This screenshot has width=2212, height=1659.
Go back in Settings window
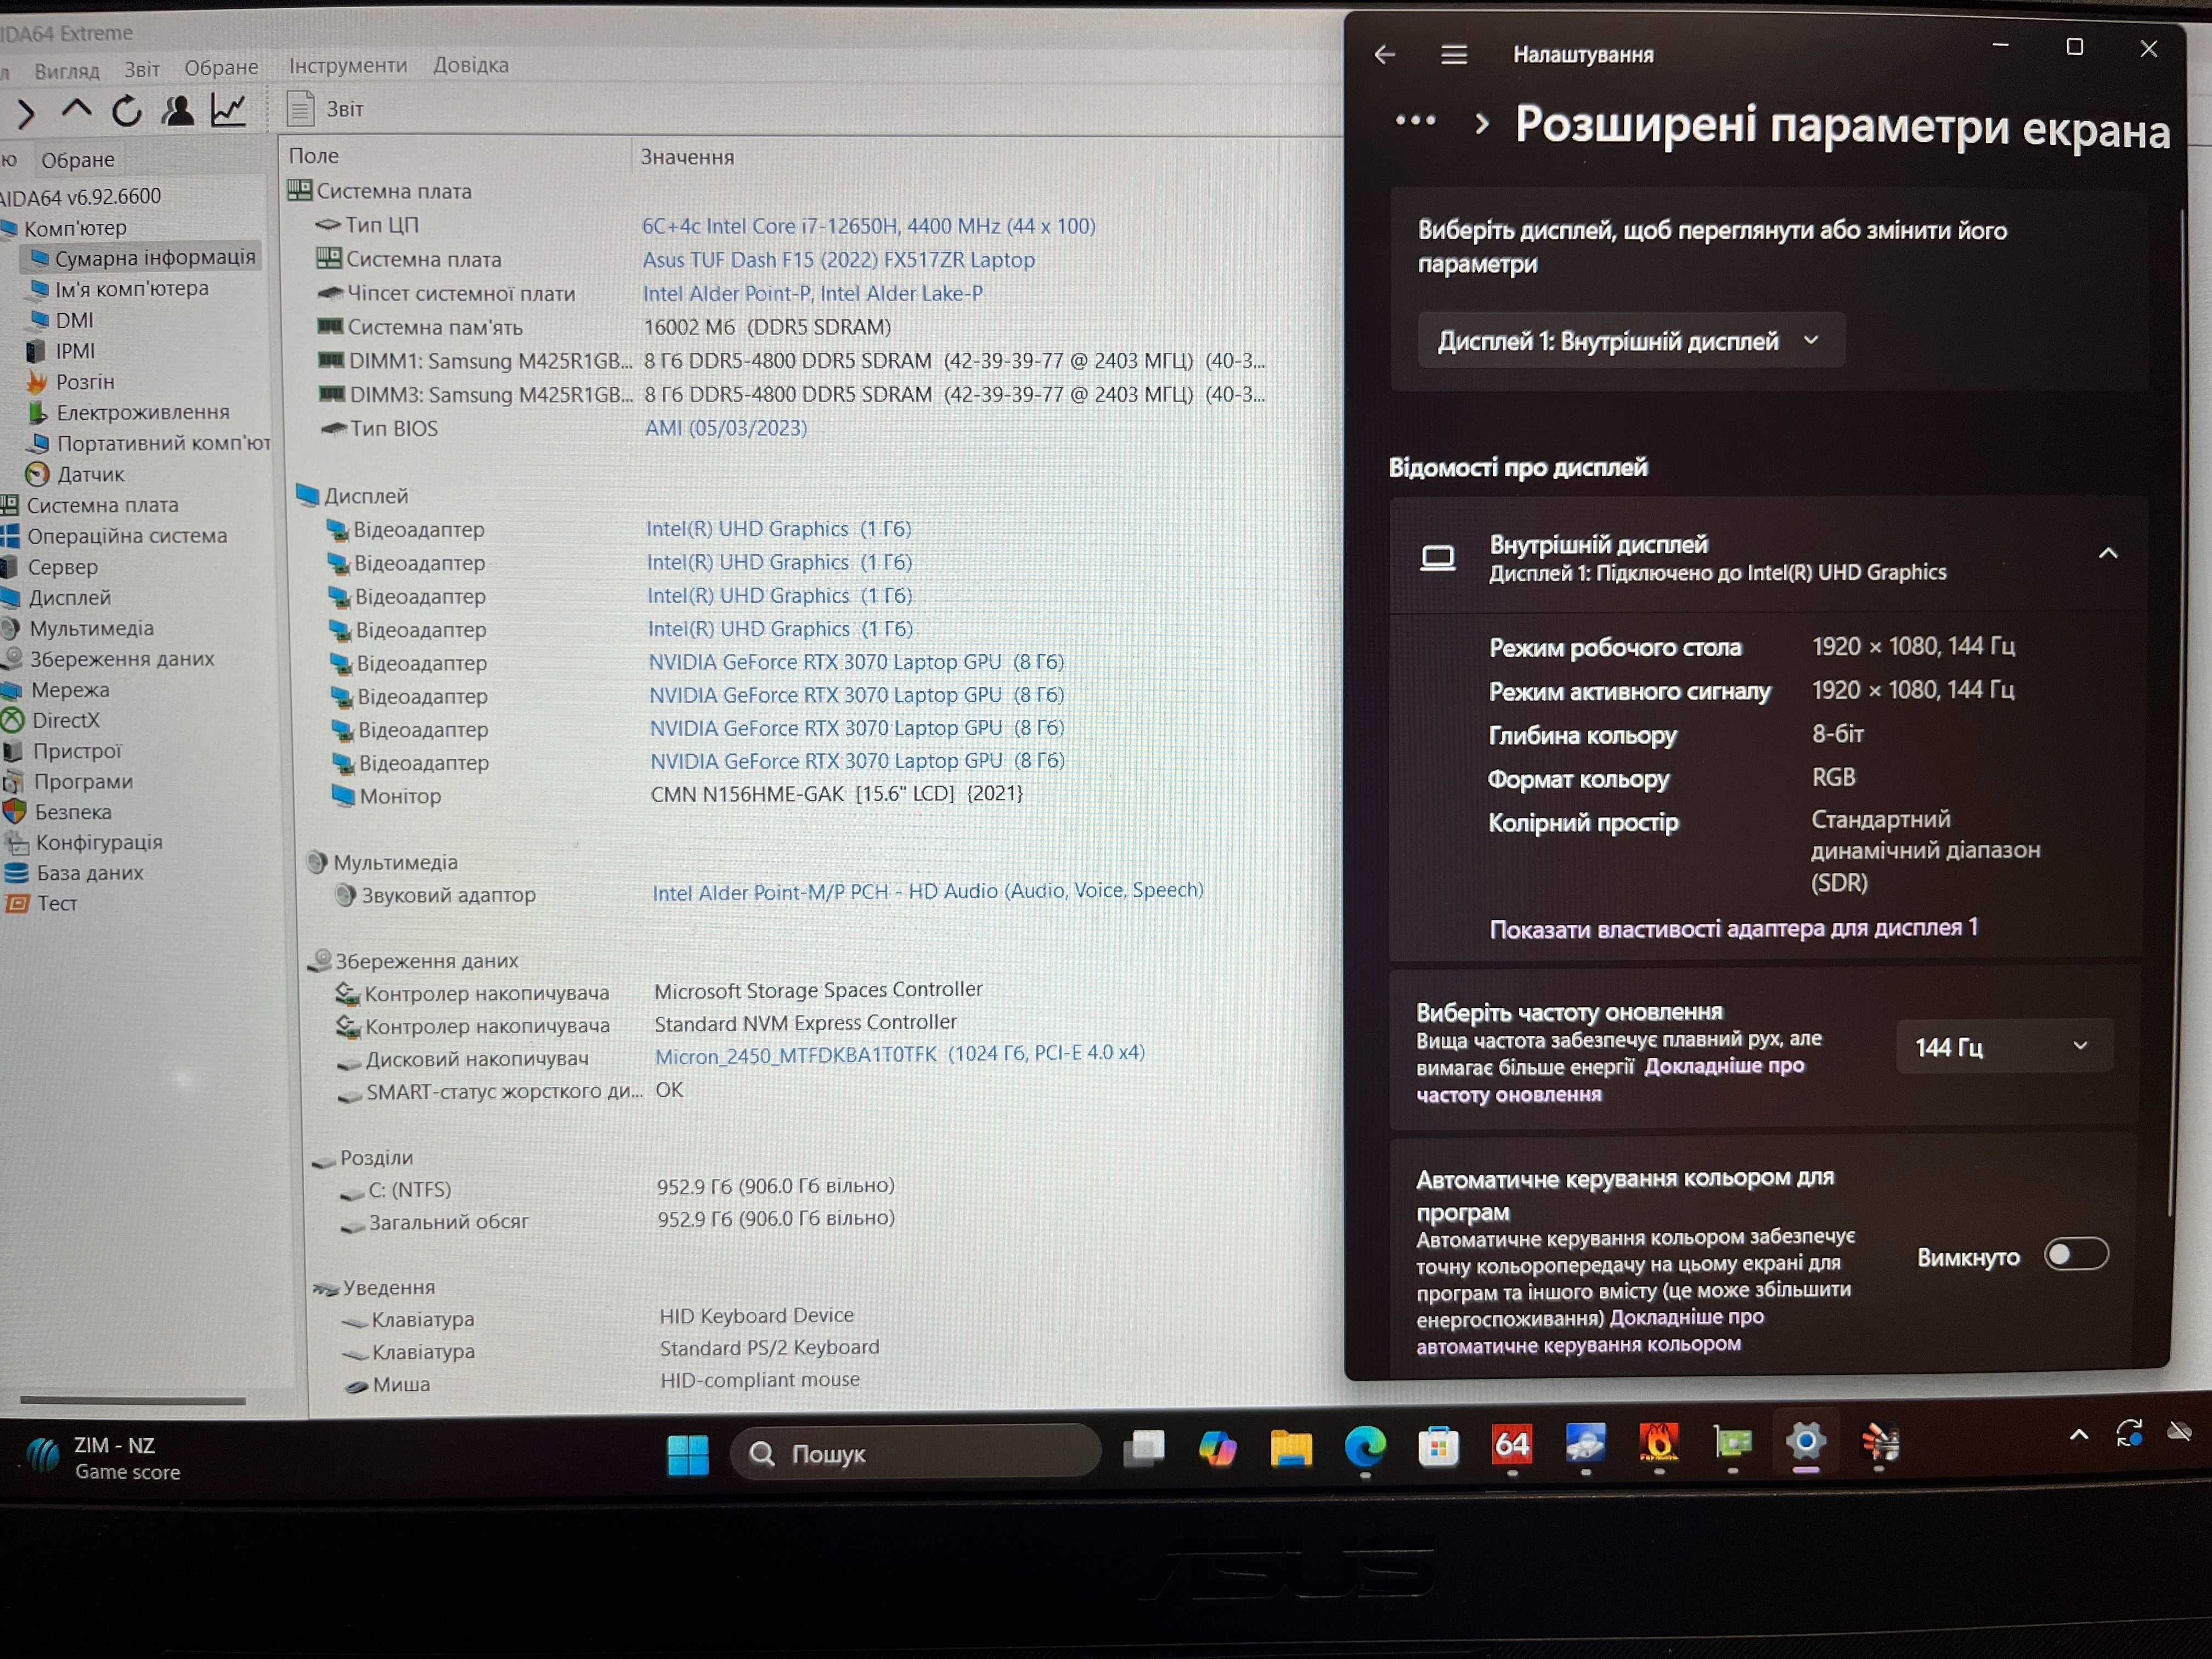click(1384, 54)
